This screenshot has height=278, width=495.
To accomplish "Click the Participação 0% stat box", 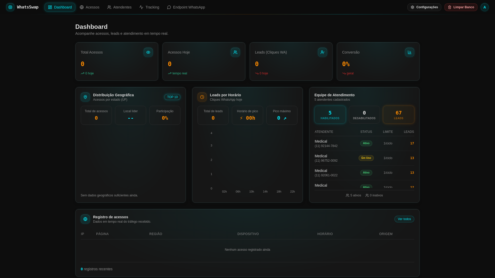I will [x=165, y=115].
